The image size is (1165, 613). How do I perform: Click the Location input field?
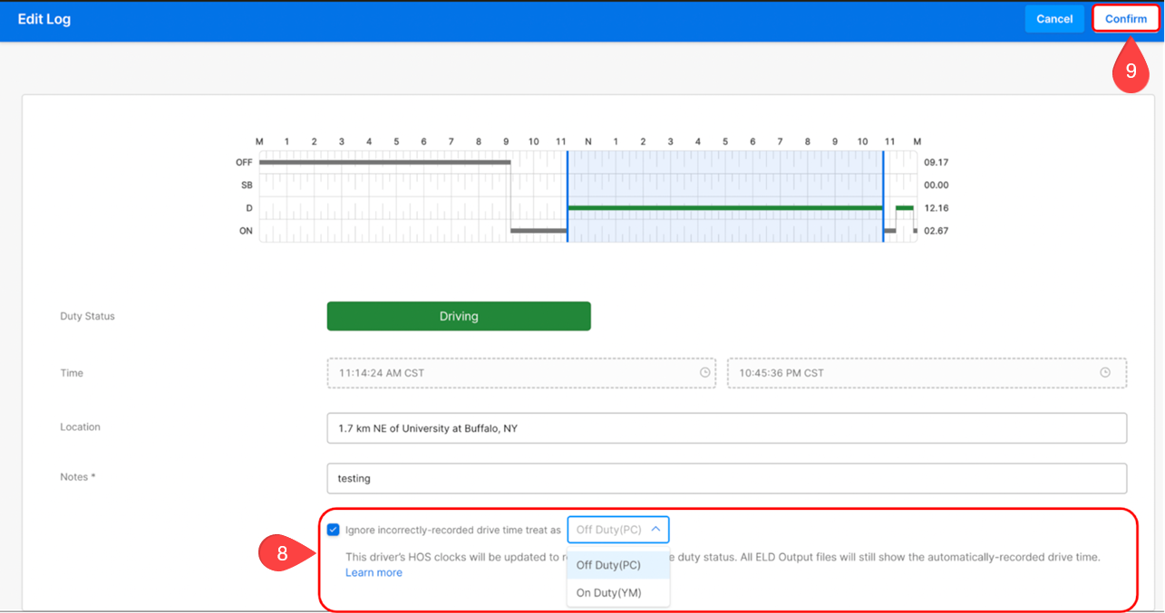[726, 428]
